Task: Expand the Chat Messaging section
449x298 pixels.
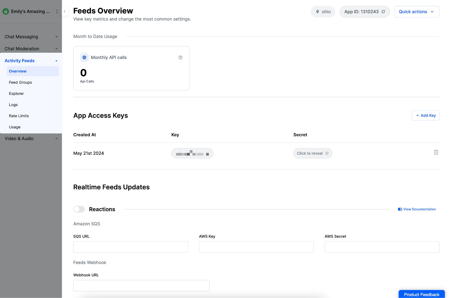Action: [31, 37]
